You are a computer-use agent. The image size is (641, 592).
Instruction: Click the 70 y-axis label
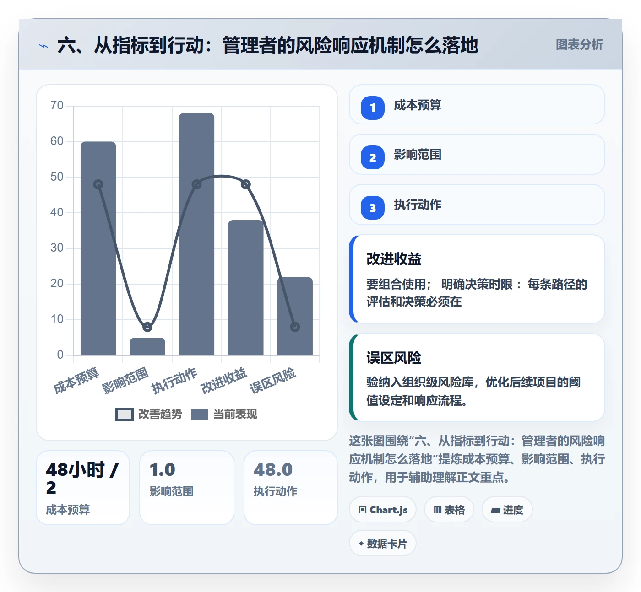(57, 106)
